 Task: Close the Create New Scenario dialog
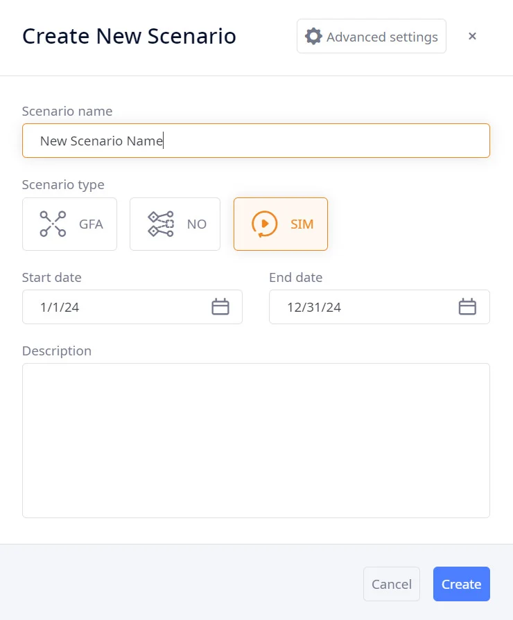click(x=472, y=37)
